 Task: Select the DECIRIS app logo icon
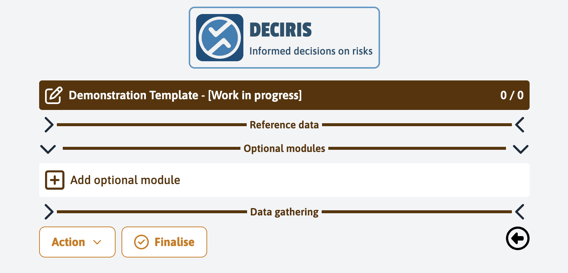(219, 37)
